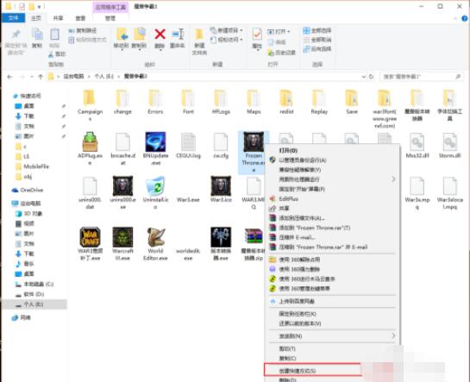The width and height of the screenshot is (470, 382).
Task: Switch to the Home ribbon tab
Action: 36,18
